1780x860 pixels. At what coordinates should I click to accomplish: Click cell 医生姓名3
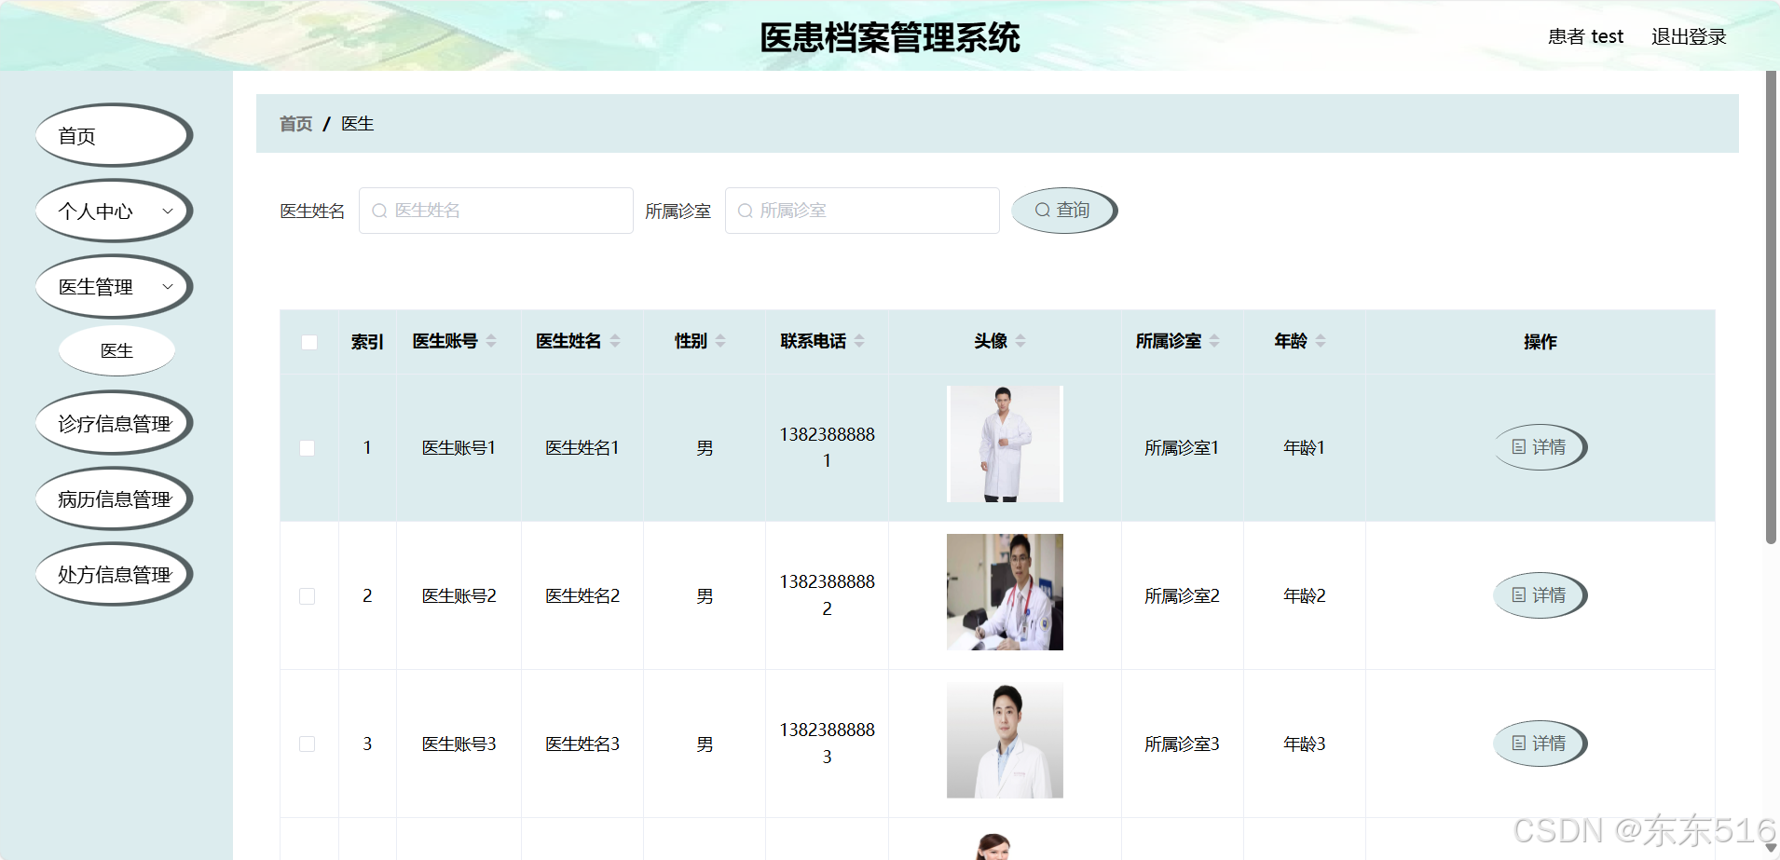[x=582, y=744]
